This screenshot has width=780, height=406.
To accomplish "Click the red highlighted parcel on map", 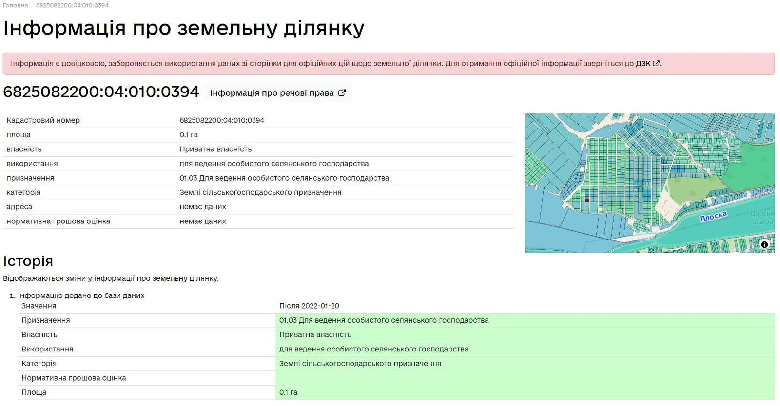I will 587,200.
